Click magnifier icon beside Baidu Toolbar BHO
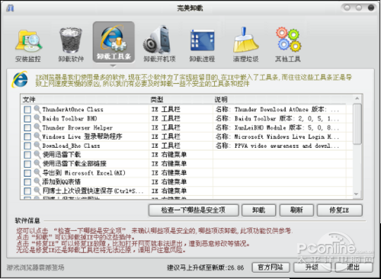Image resolution: width=381 pixels, height=279 pixels. (x=37, y=118)
